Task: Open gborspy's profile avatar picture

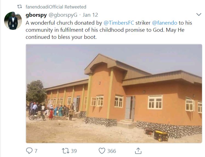Action: click(13, 21)
